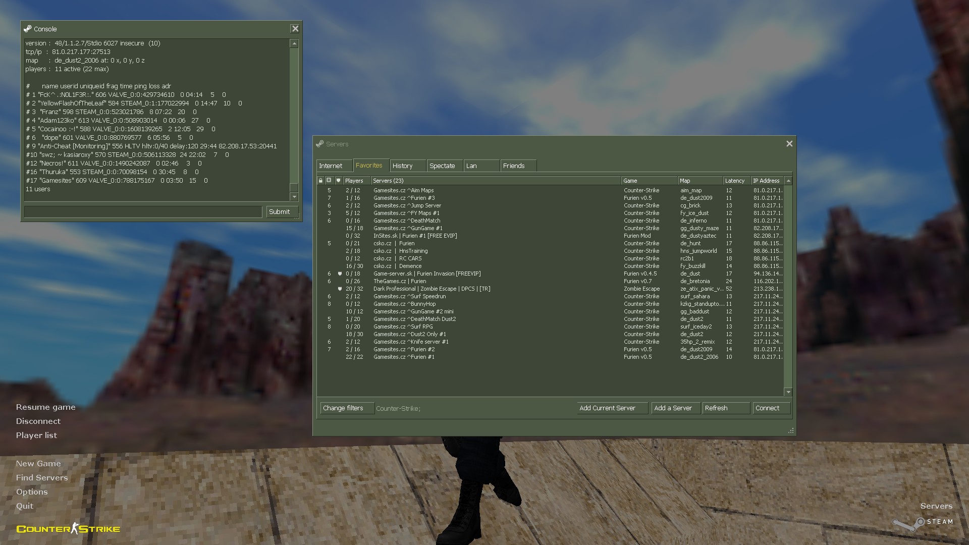Refresh the server list
The height and width of the screenshot is (545, 969).
(726, 408)
